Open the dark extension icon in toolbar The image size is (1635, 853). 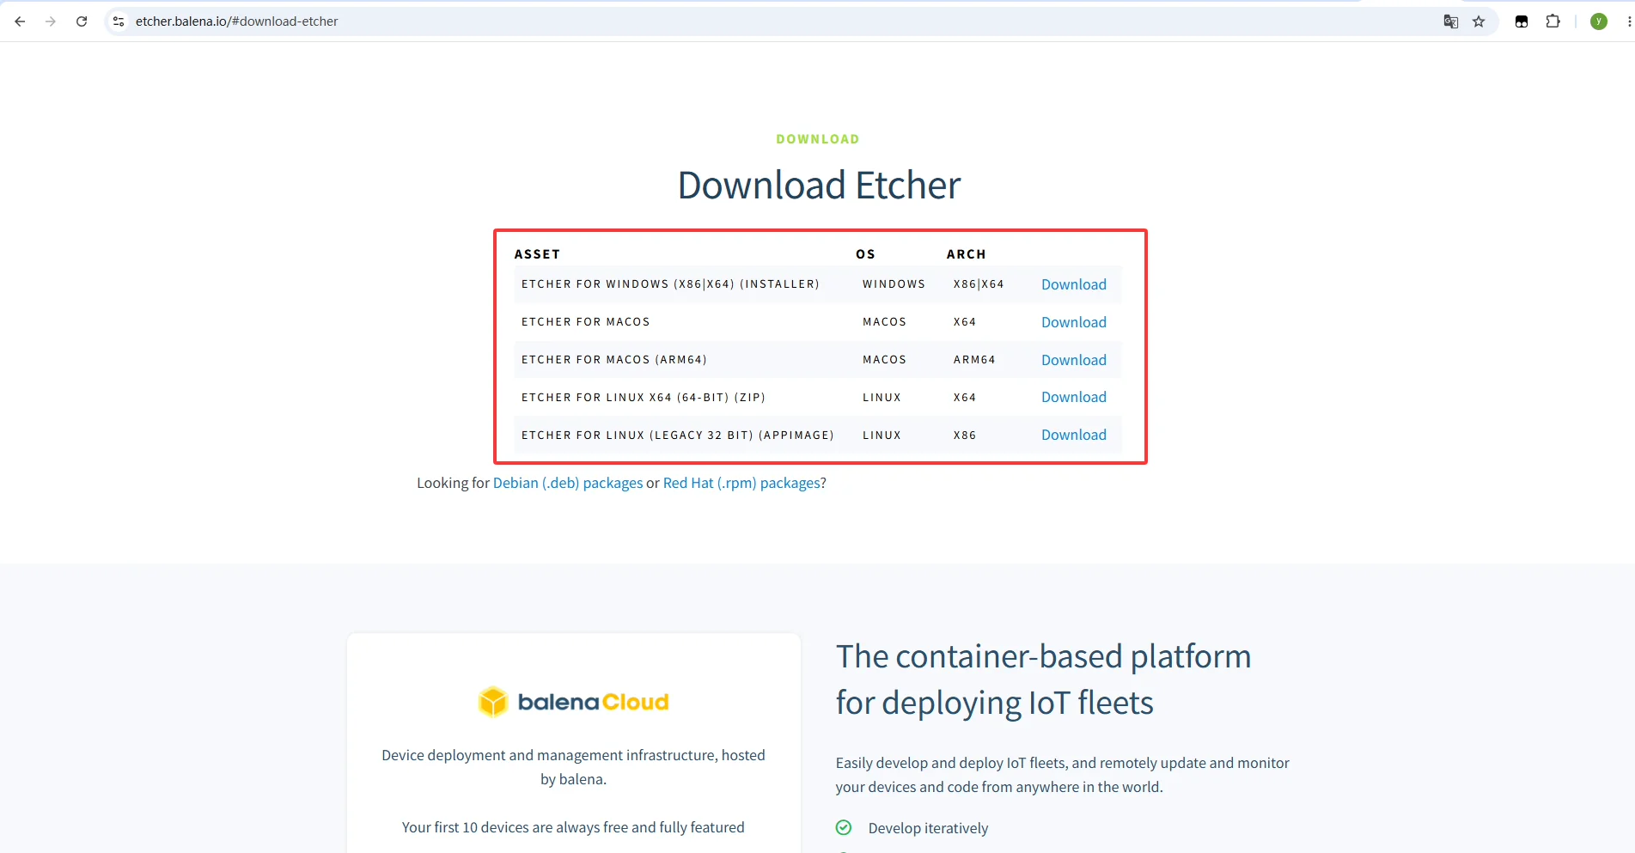(1522, 21)
